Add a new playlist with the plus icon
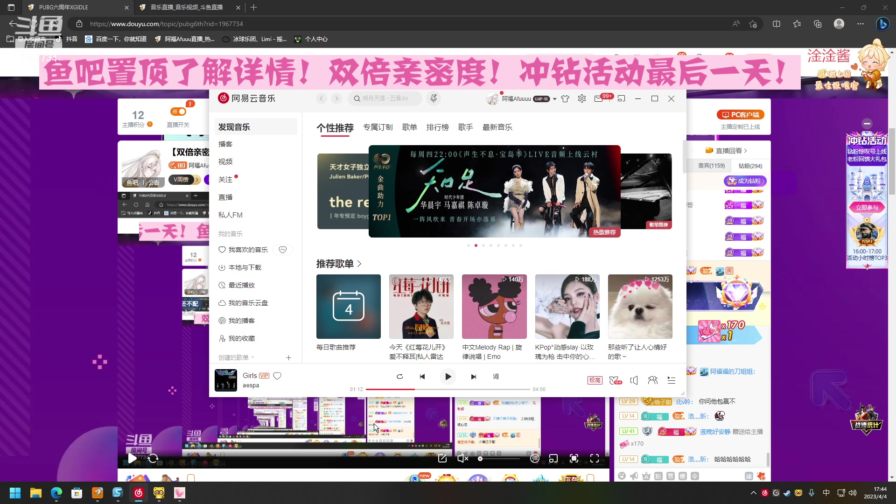The height and width of the screenshot is (504, 896). pos(288,357)
